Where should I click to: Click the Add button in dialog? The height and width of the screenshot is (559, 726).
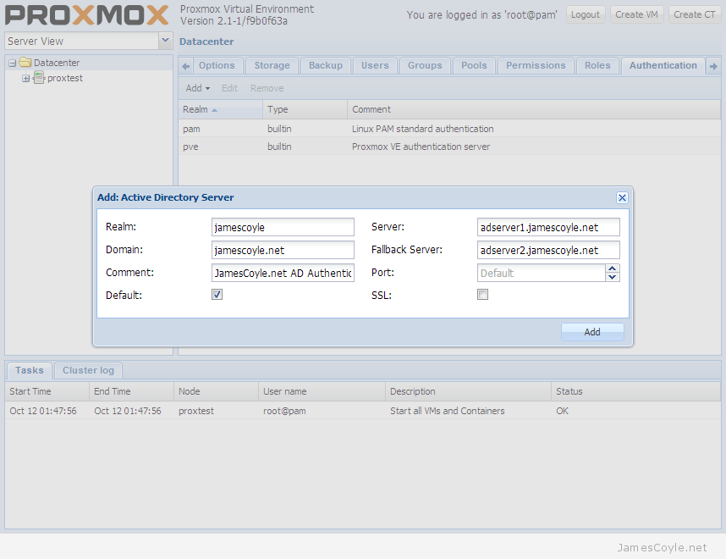592,332
